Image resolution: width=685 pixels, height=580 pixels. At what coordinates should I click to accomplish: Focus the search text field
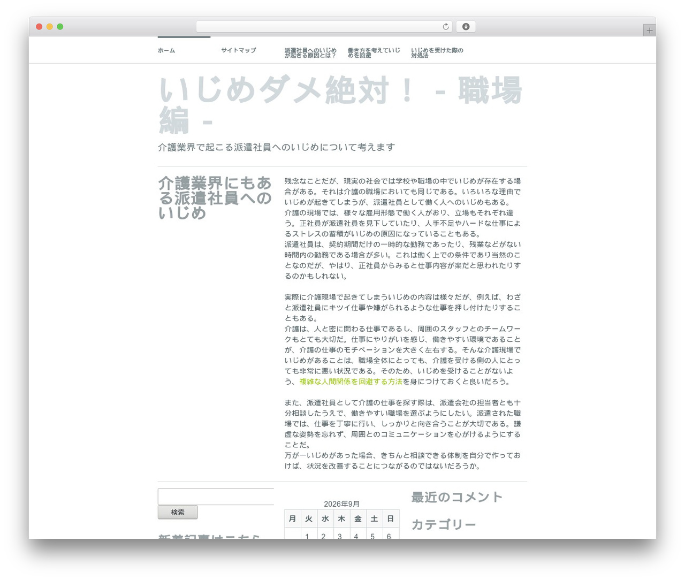pos(216,497)
